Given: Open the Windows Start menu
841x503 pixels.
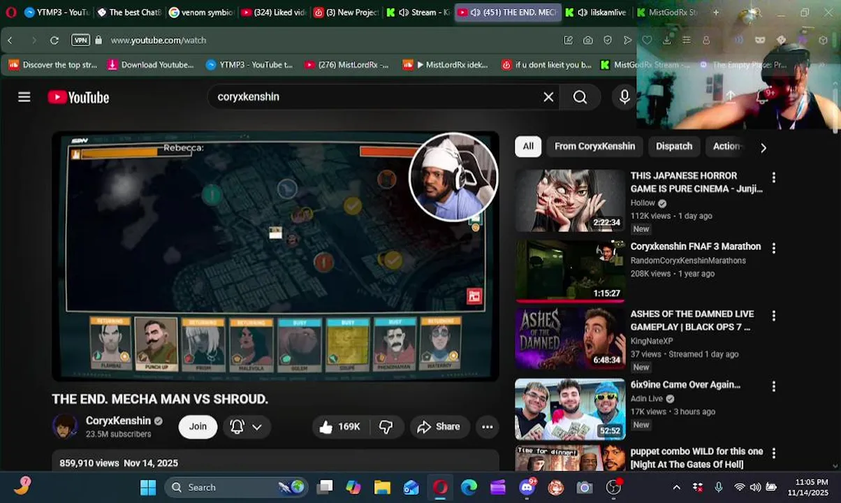Looking at the screenshot, I should pos(148,487).
